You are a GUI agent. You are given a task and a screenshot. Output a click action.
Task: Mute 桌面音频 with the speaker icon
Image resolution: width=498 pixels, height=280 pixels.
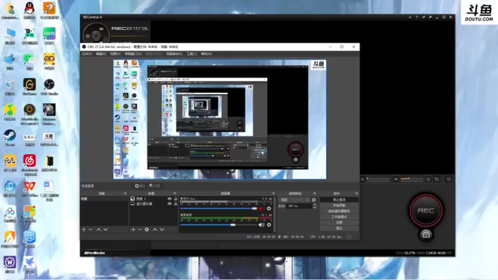261,225
